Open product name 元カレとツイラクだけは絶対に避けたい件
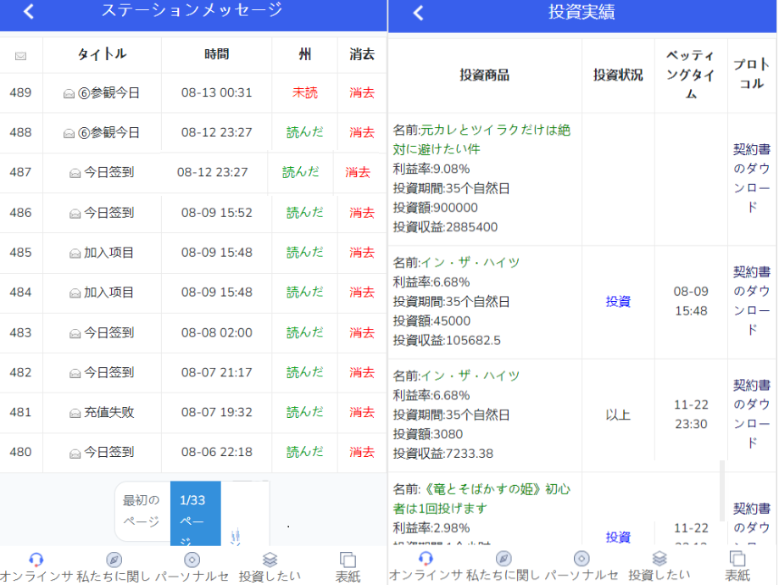This screenshot has height=585, width=779. [481, 140]
